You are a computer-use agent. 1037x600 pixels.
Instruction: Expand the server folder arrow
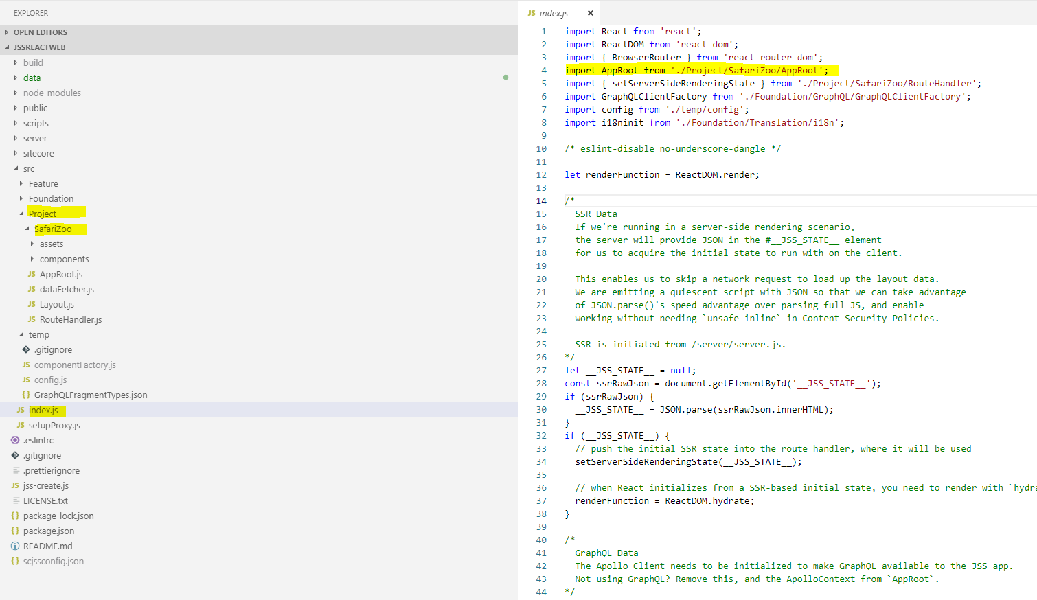point(16,138)
